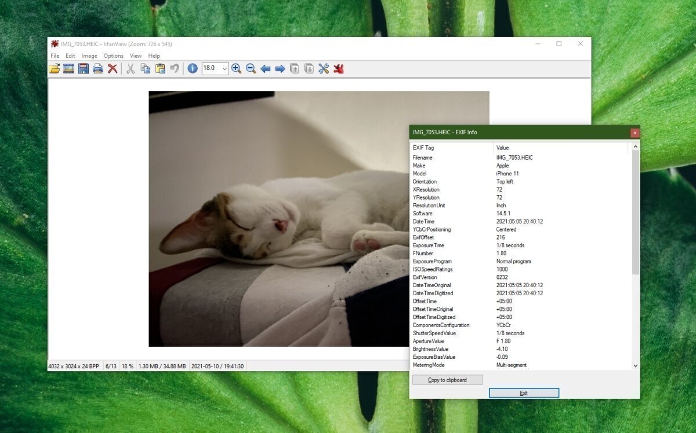
Task: Open the Thumbnails browser icon
Action: click(x=68, y=68)
